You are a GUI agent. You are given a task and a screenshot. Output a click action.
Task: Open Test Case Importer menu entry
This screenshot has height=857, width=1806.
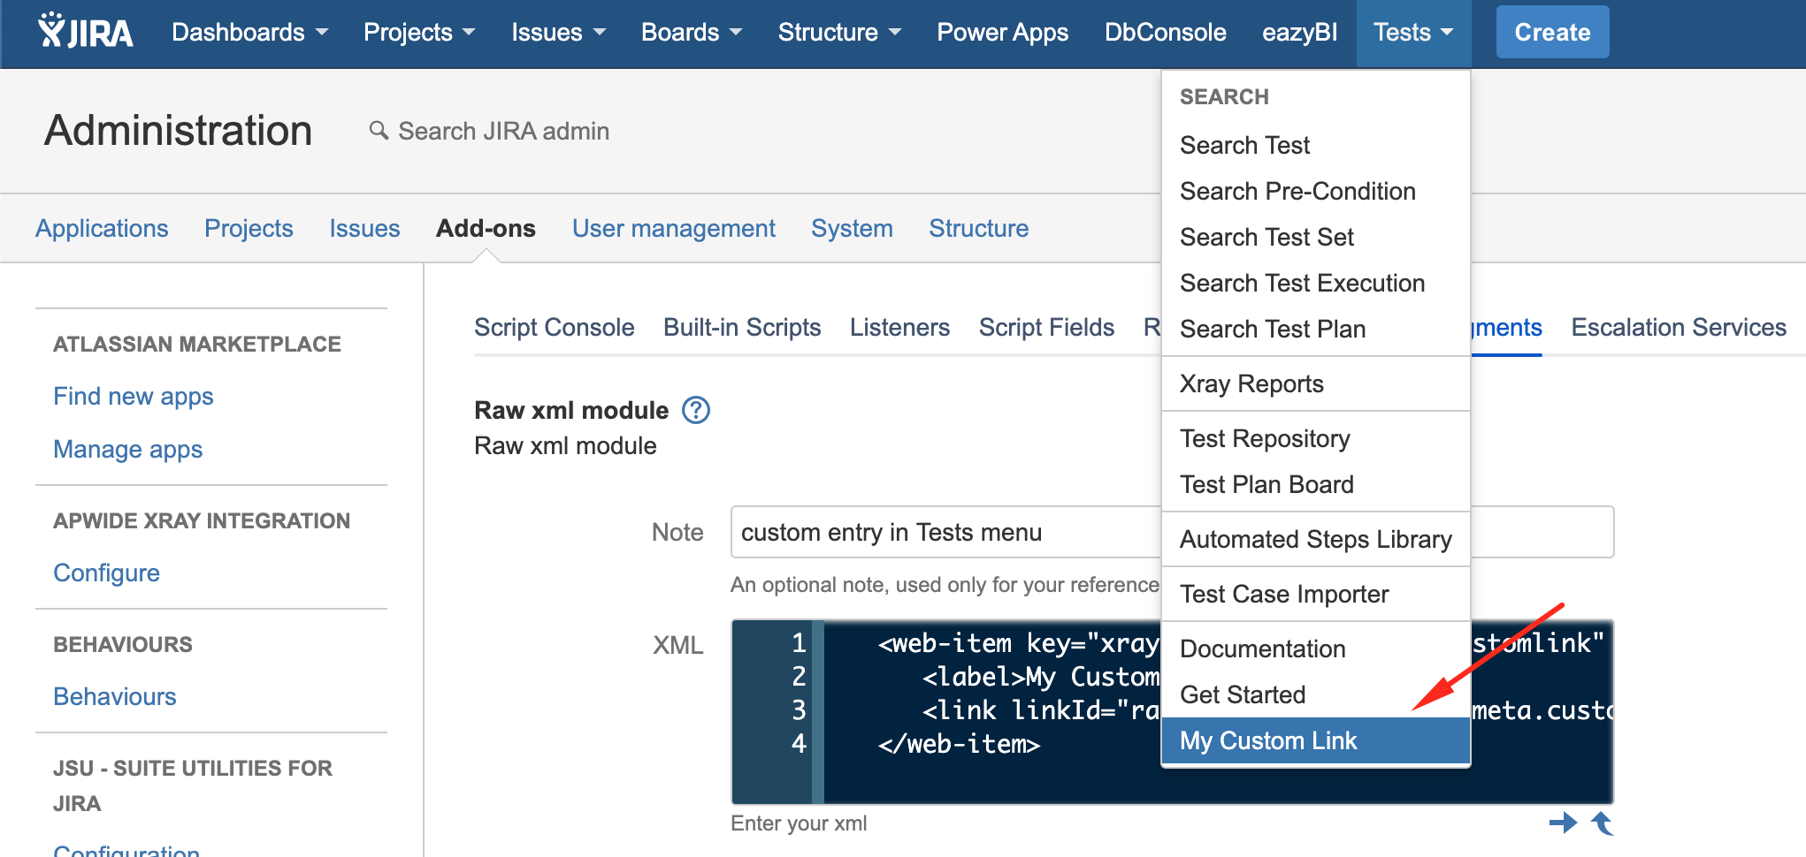[1316, 594]
